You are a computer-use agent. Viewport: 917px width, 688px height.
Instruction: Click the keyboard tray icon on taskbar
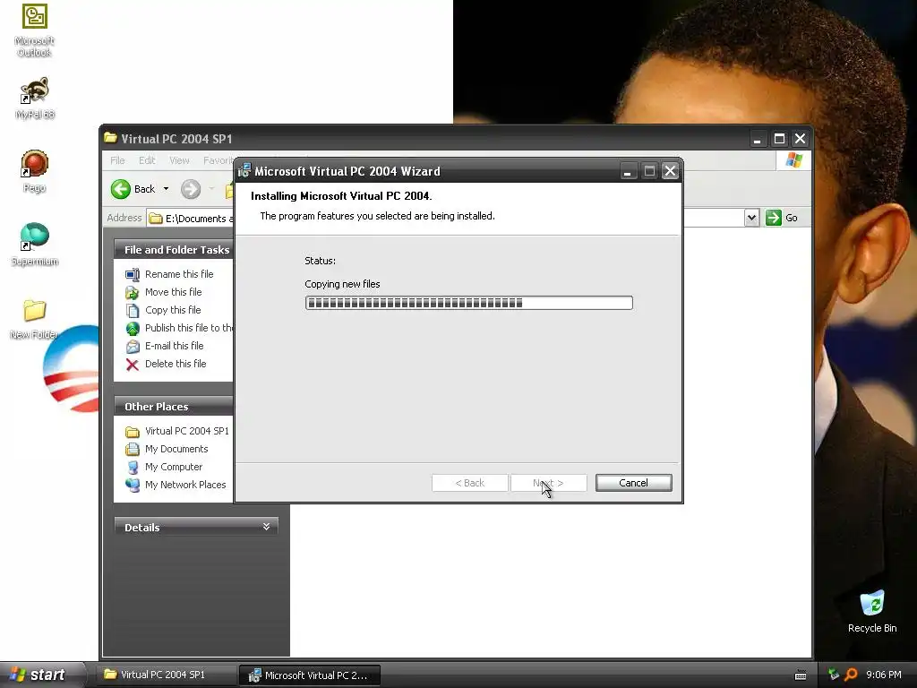(x=801, y=675)
